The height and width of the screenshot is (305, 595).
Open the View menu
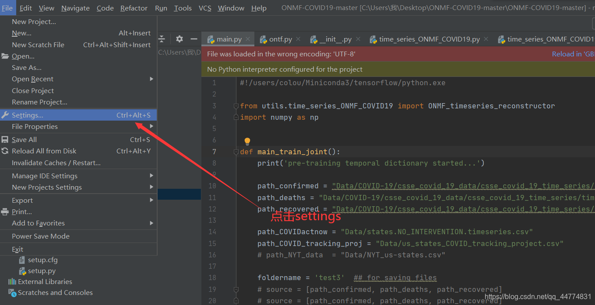[x=46, y=8]
